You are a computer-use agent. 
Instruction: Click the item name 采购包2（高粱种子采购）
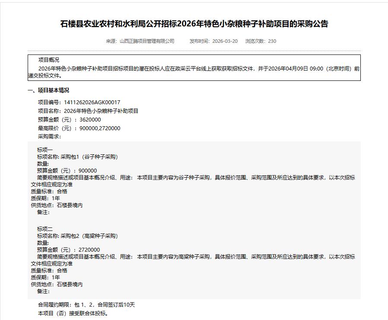pyautogui.click(x=89, y=236)
